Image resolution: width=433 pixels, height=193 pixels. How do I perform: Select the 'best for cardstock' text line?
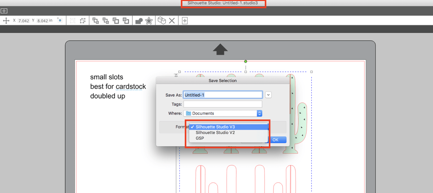coord(118,87)
